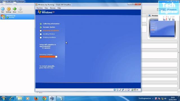Launch Google Chrome from the taskbar
The width and height of the screenshot is (180, 101).
tap(44, 98)
